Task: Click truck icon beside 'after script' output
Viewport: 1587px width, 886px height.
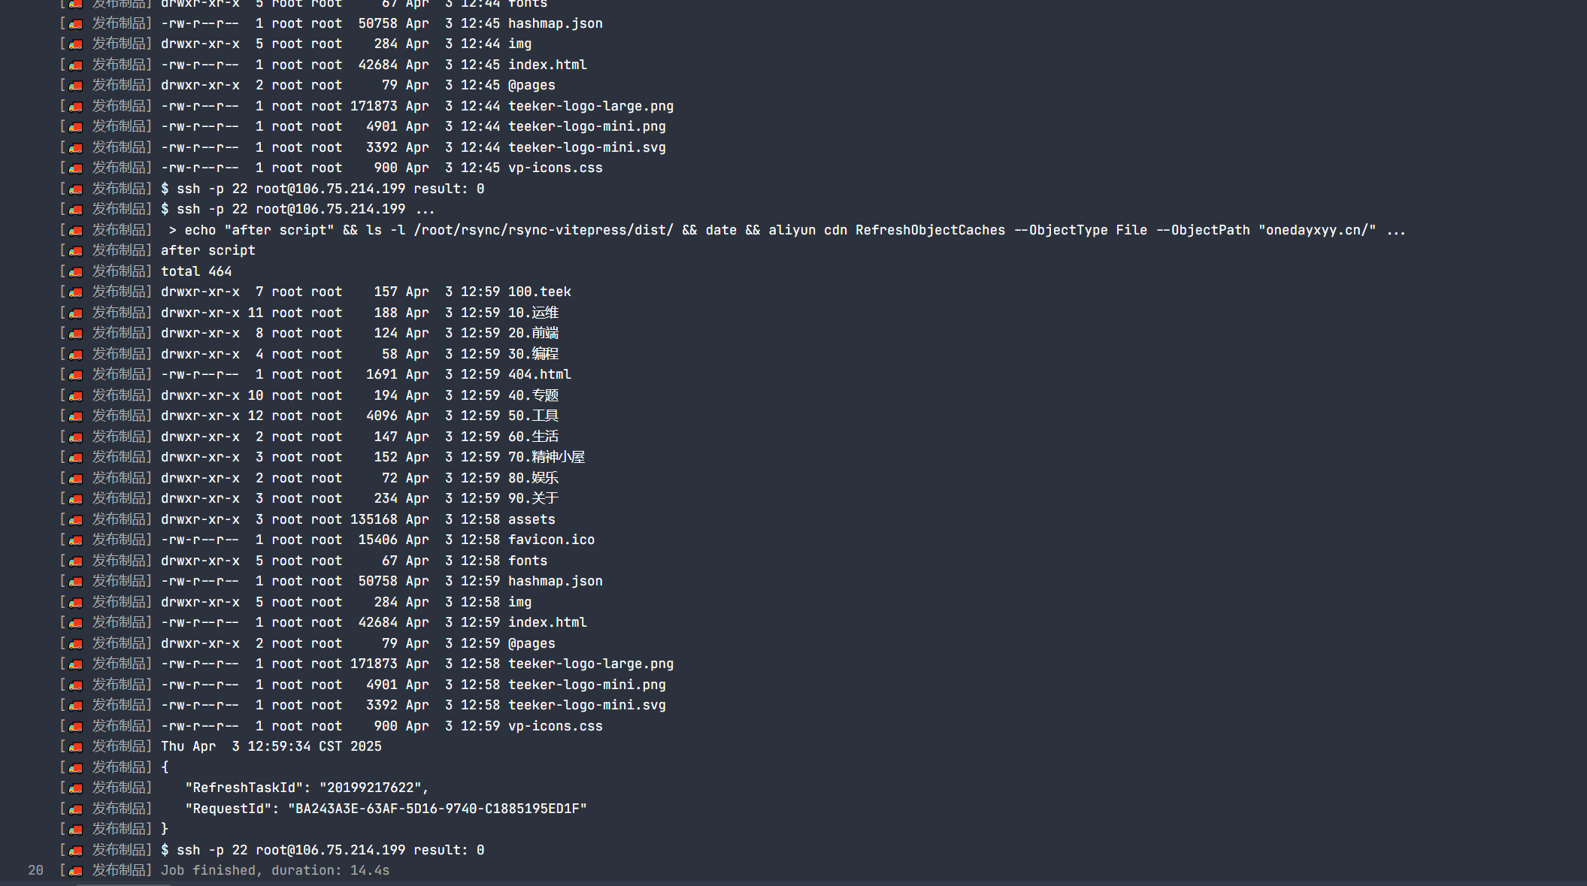Action: pyautogui.click(x=76, y=251)
